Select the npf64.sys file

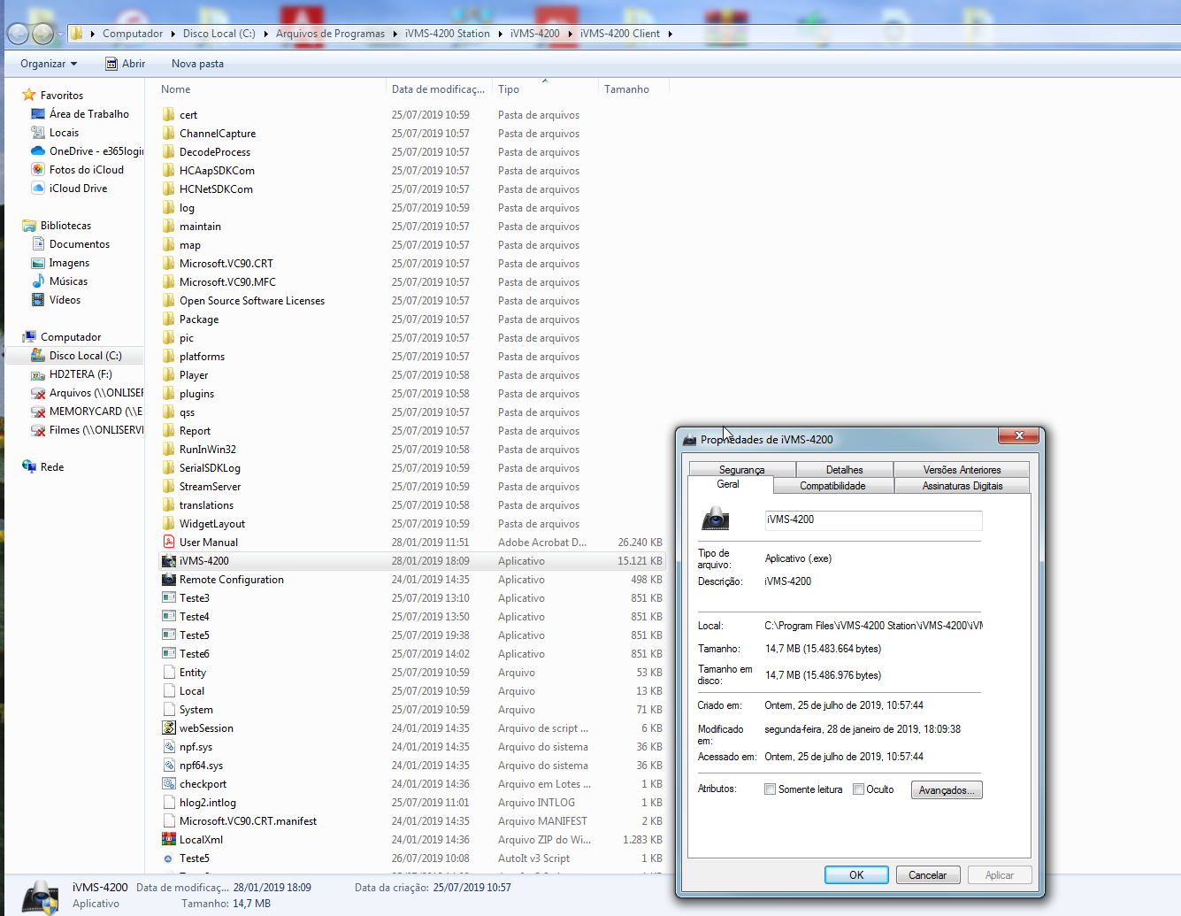click(201, 766)
